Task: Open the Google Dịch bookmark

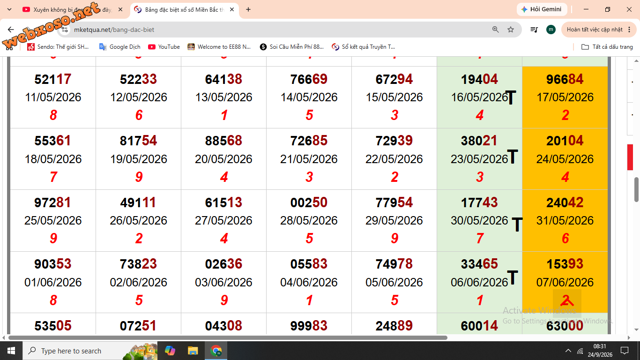Action: [x=120, y=47]
